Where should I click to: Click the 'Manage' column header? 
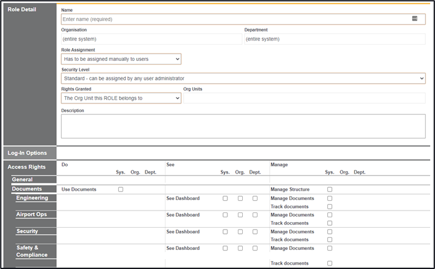(279, 164)
